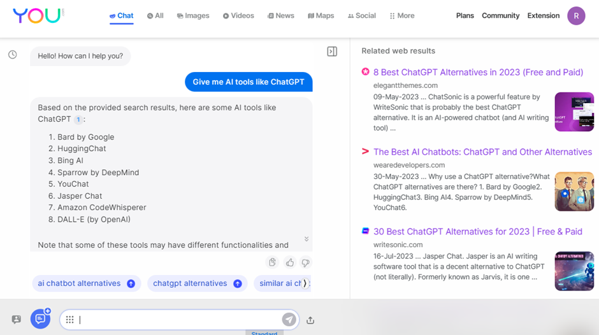Open '8 Best ChatGPT Alternatives in 2023' link
This screenshot has width=599, height=335.
point(478,72)
